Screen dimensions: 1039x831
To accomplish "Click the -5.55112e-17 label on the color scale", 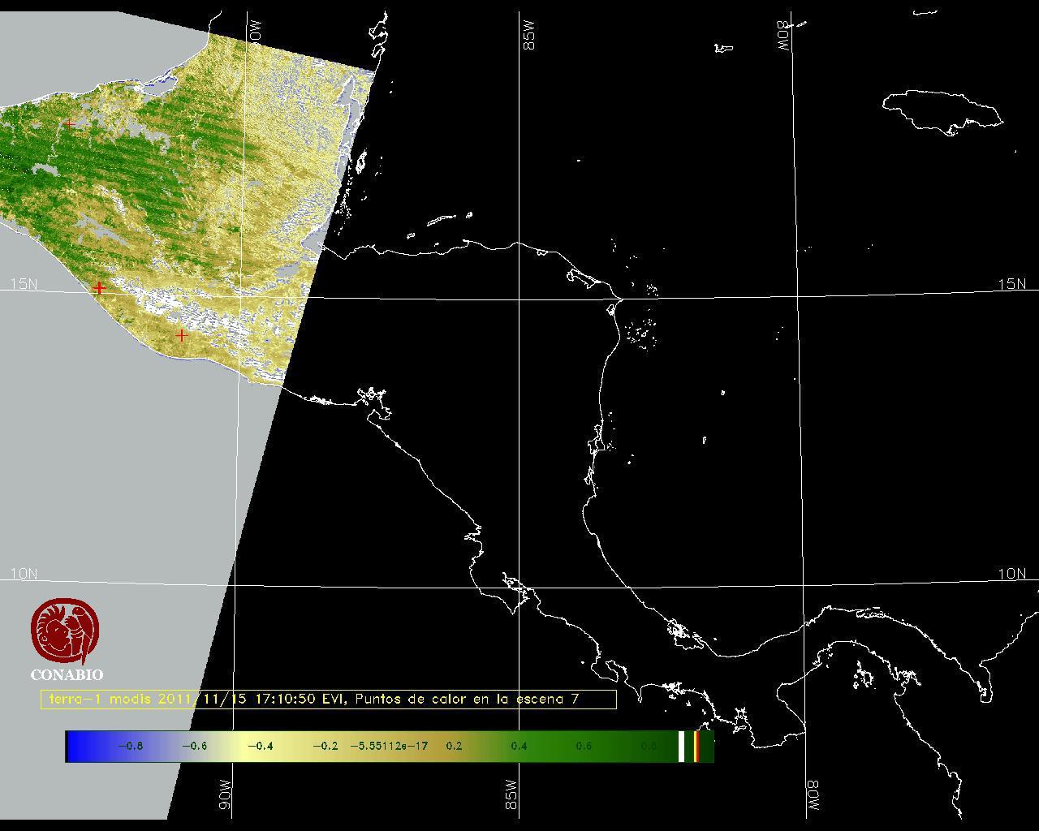I will click(388, 747).
